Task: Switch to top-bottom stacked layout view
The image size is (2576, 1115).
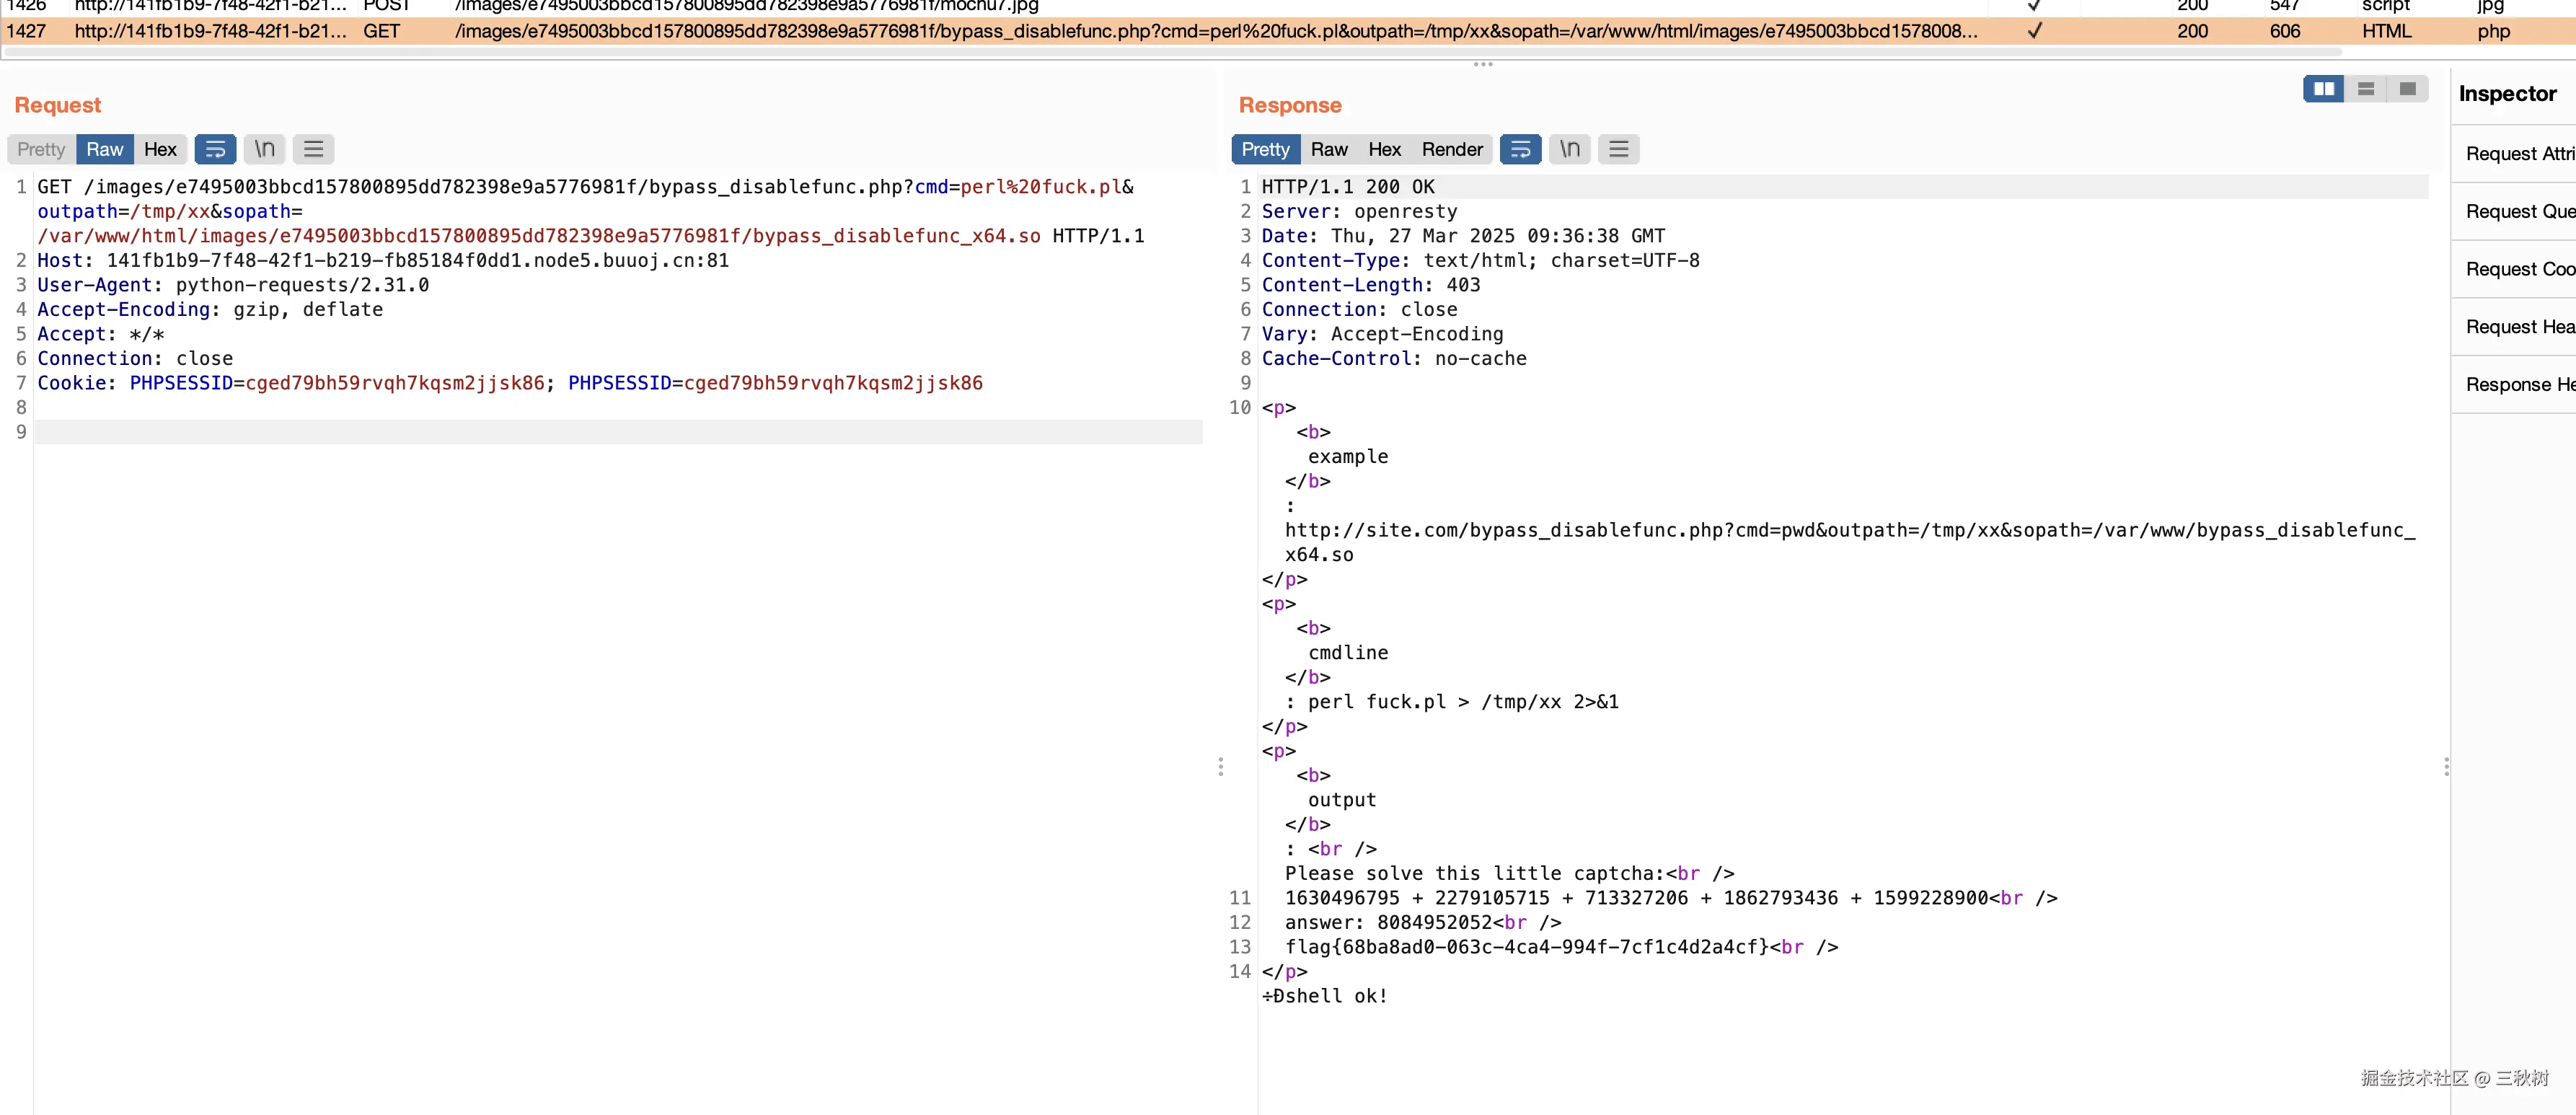Action: [x=2365, y=89]
